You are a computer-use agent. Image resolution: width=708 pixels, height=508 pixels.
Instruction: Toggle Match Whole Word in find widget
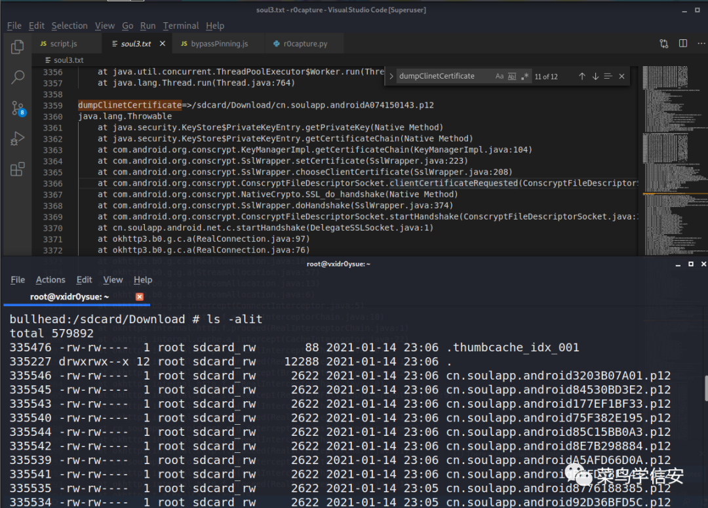[512, 76]
